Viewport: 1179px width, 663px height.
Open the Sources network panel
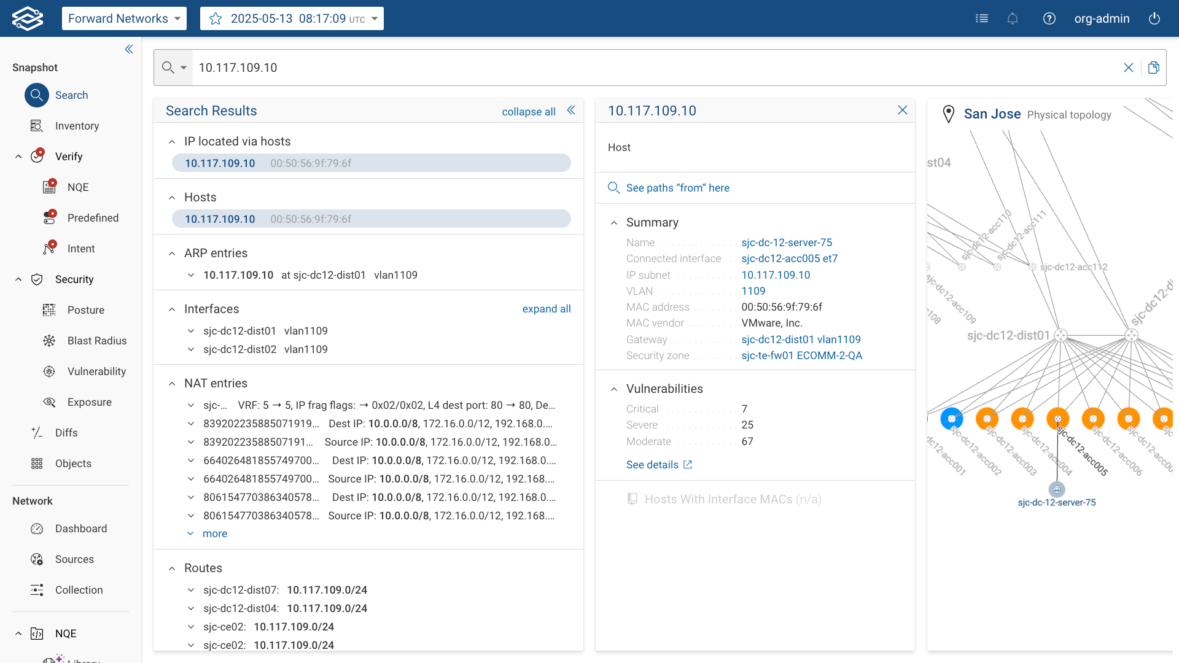76,559
